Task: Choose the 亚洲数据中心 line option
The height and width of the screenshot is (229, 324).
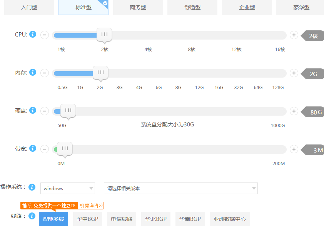Action: click(x=230, y=219)
